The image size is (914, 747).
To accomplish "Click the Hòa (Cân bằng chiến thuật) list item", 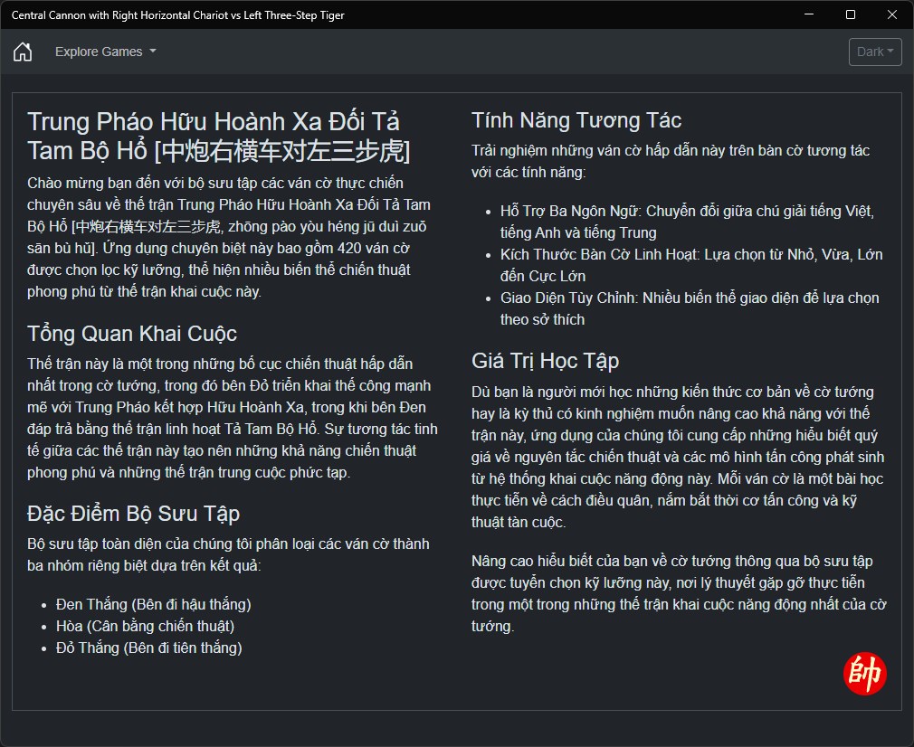I will pos(145,626).
